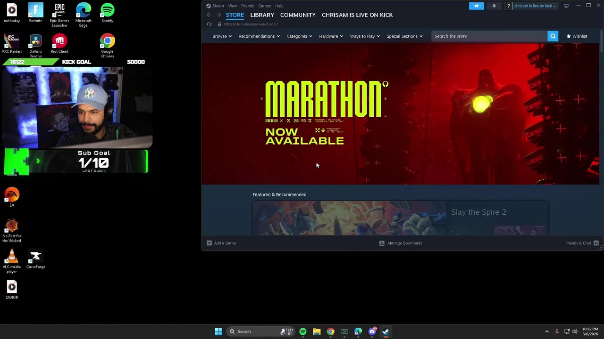
Task: Open the Friends menu
Action: pos(247,6)
